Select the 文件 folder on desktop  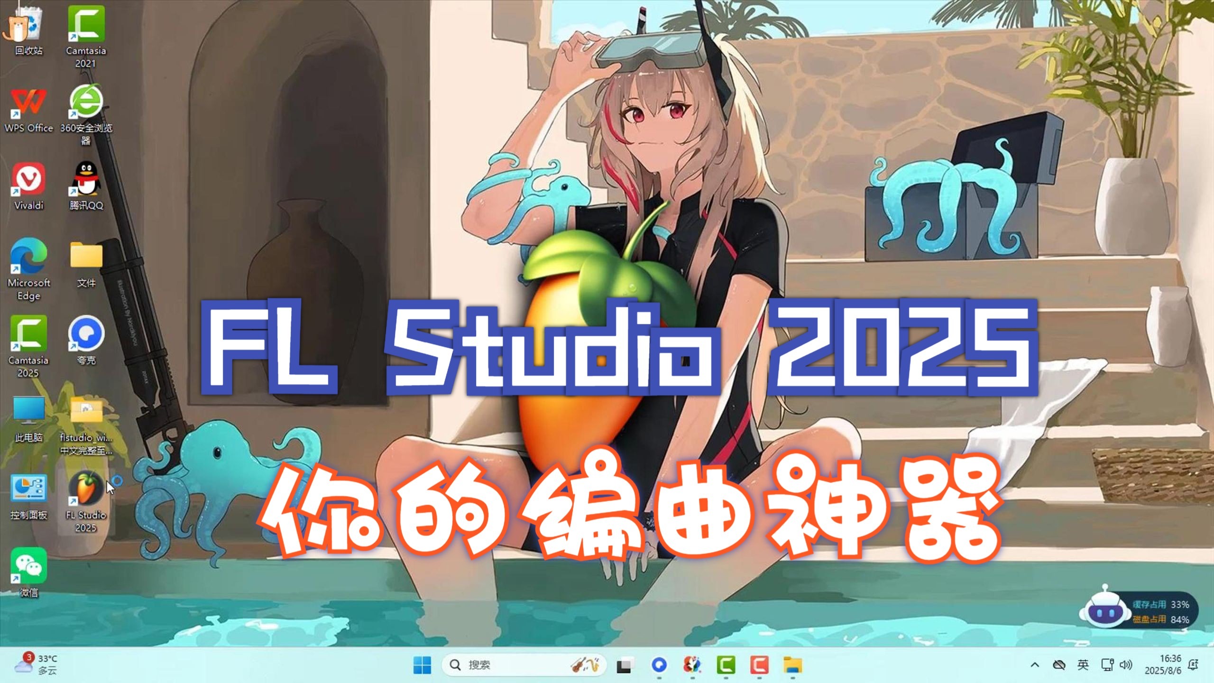(x=86, y=265)
